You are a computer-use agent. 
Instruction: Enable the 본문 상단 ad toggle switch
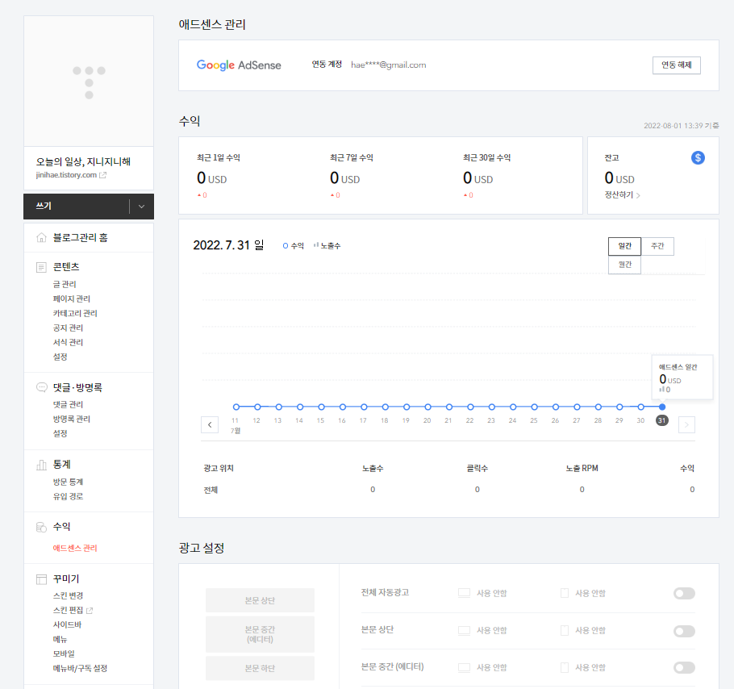(x=684, y=631)
